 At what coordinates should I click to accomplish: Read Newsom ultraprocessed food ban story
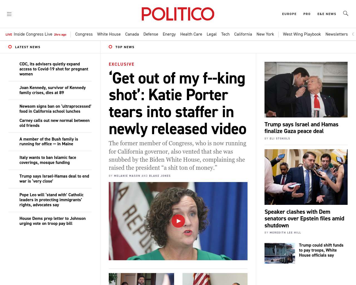tap(55, 109)
